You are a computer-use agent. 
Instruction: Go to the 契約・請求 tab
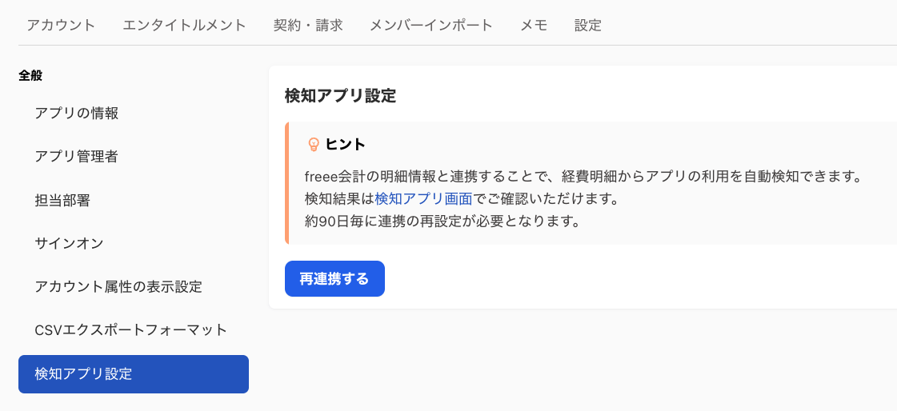[308, 25]
